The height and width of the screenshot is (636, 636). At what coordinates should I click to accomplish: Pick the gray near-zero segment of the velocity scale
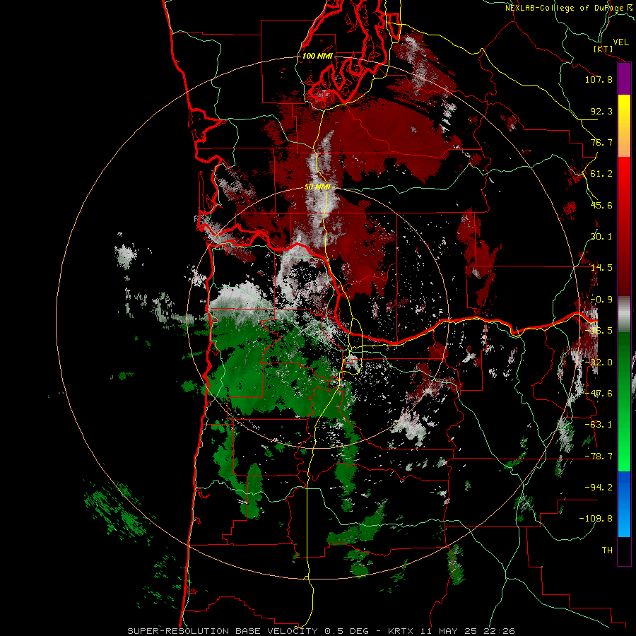pos(624,314)
